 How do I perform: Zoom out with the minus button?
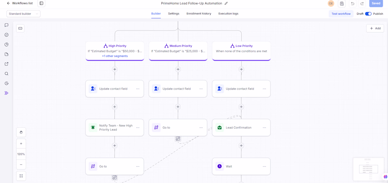pos(21,164)
